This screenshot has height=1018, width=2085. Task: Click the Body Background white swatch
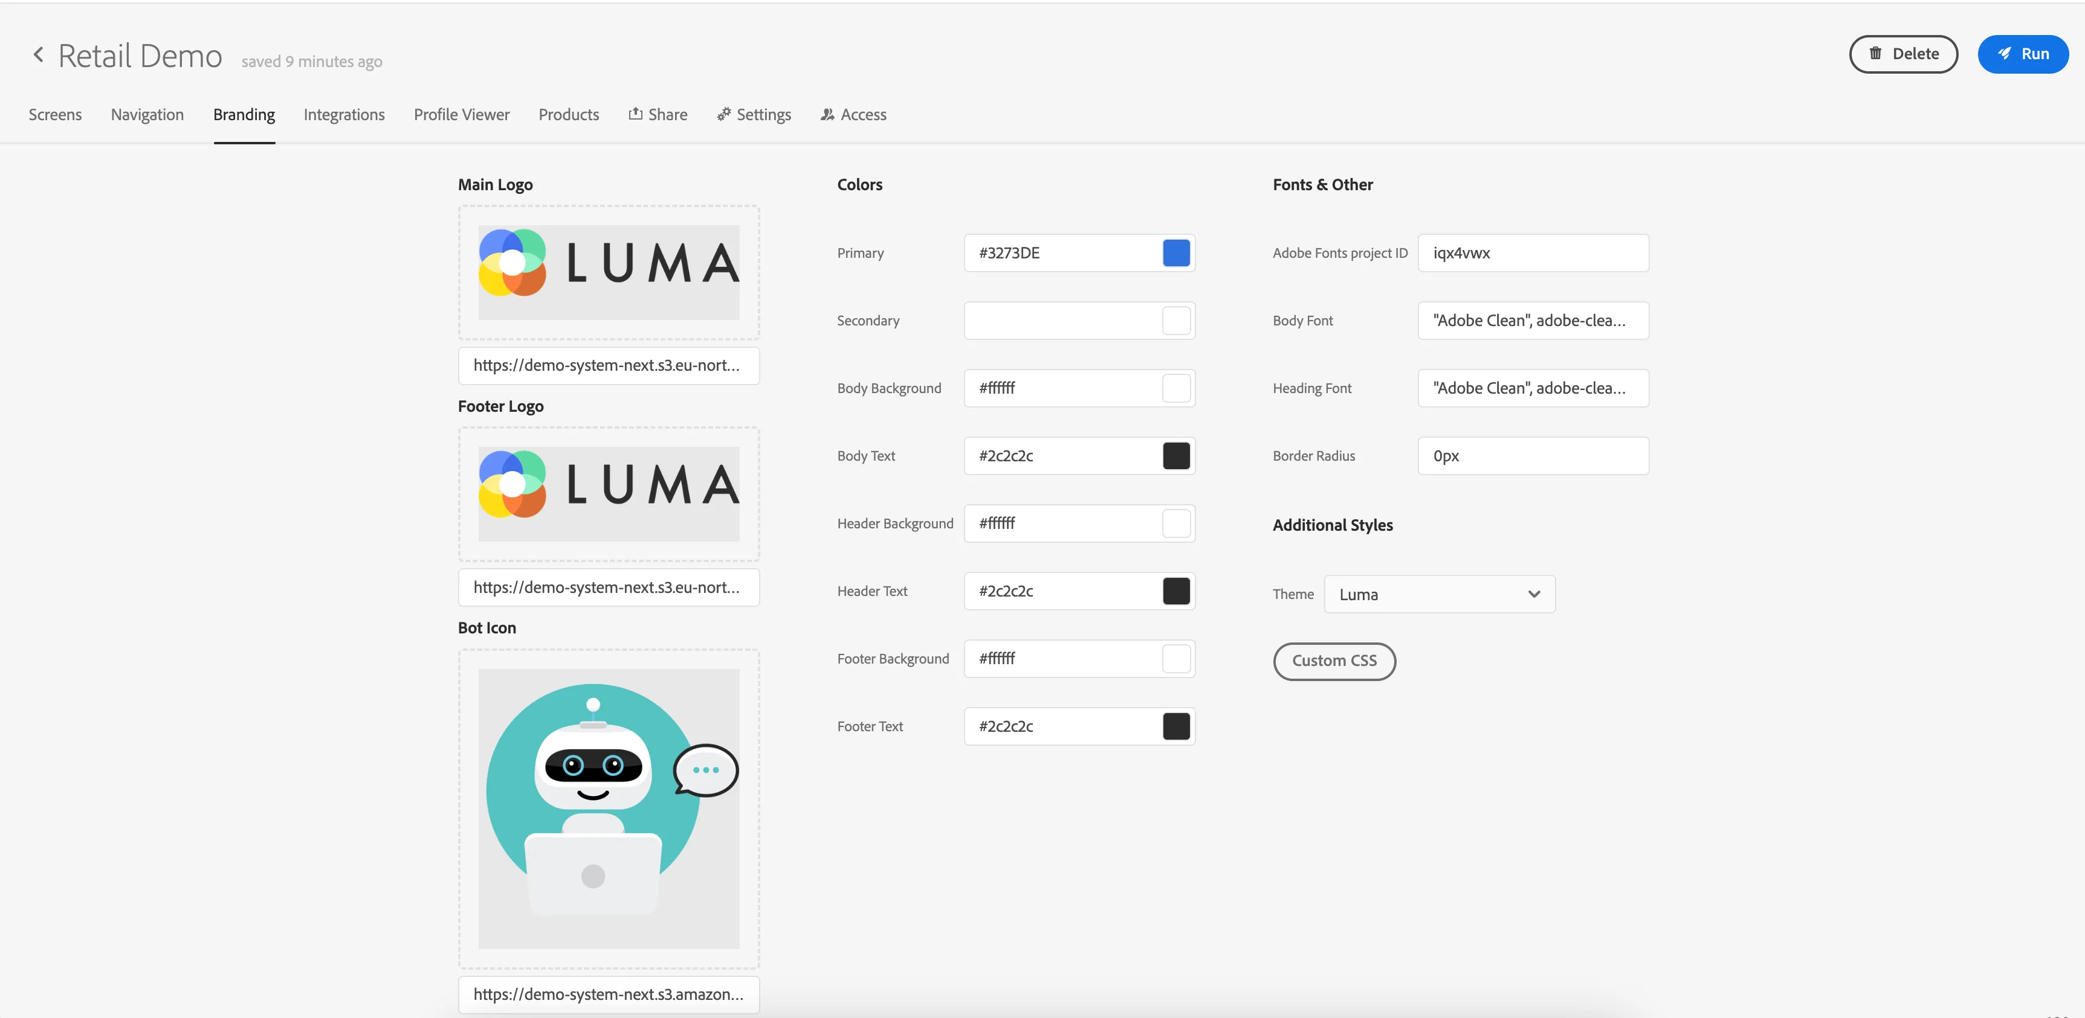[1176, 388]
